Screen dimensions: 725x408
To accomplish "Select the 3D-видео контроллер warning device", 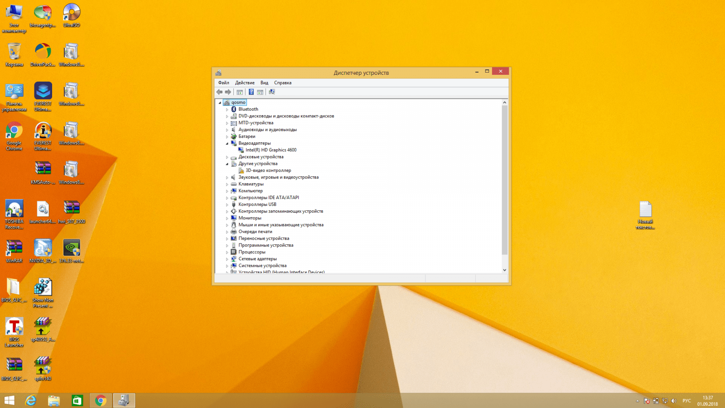I will click(x=268, y=170).
